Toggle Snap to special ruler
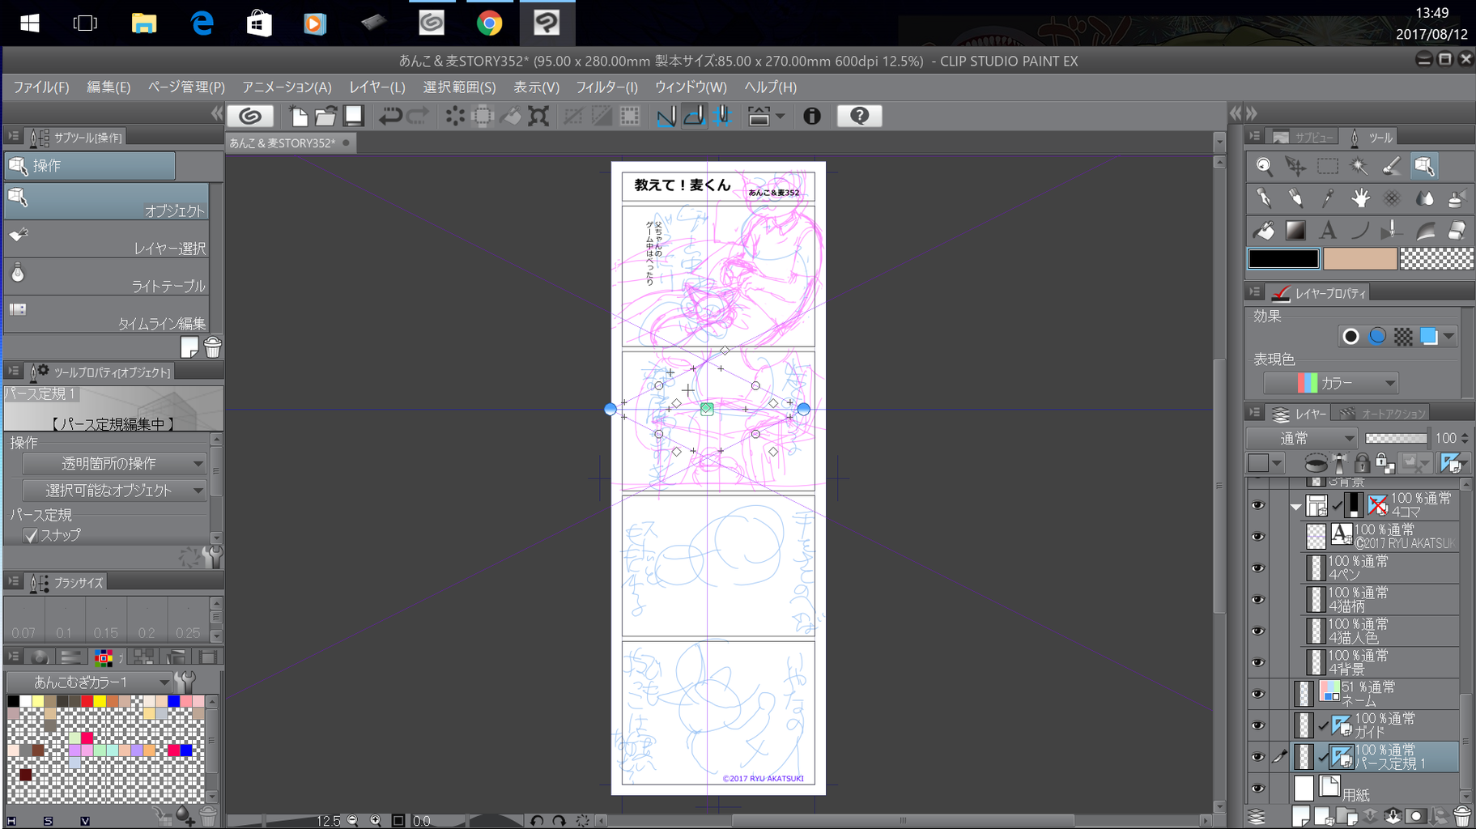Image resolution: width=1476 pixels, height=829 pixels. pyautogui.click(x=694, y=116)
